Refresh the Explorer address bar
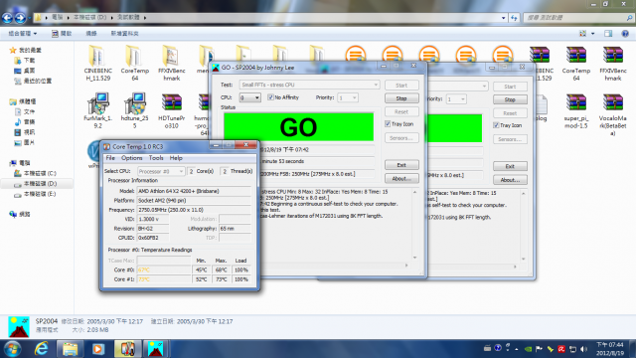The image size is (636, 358). [514, 18]
